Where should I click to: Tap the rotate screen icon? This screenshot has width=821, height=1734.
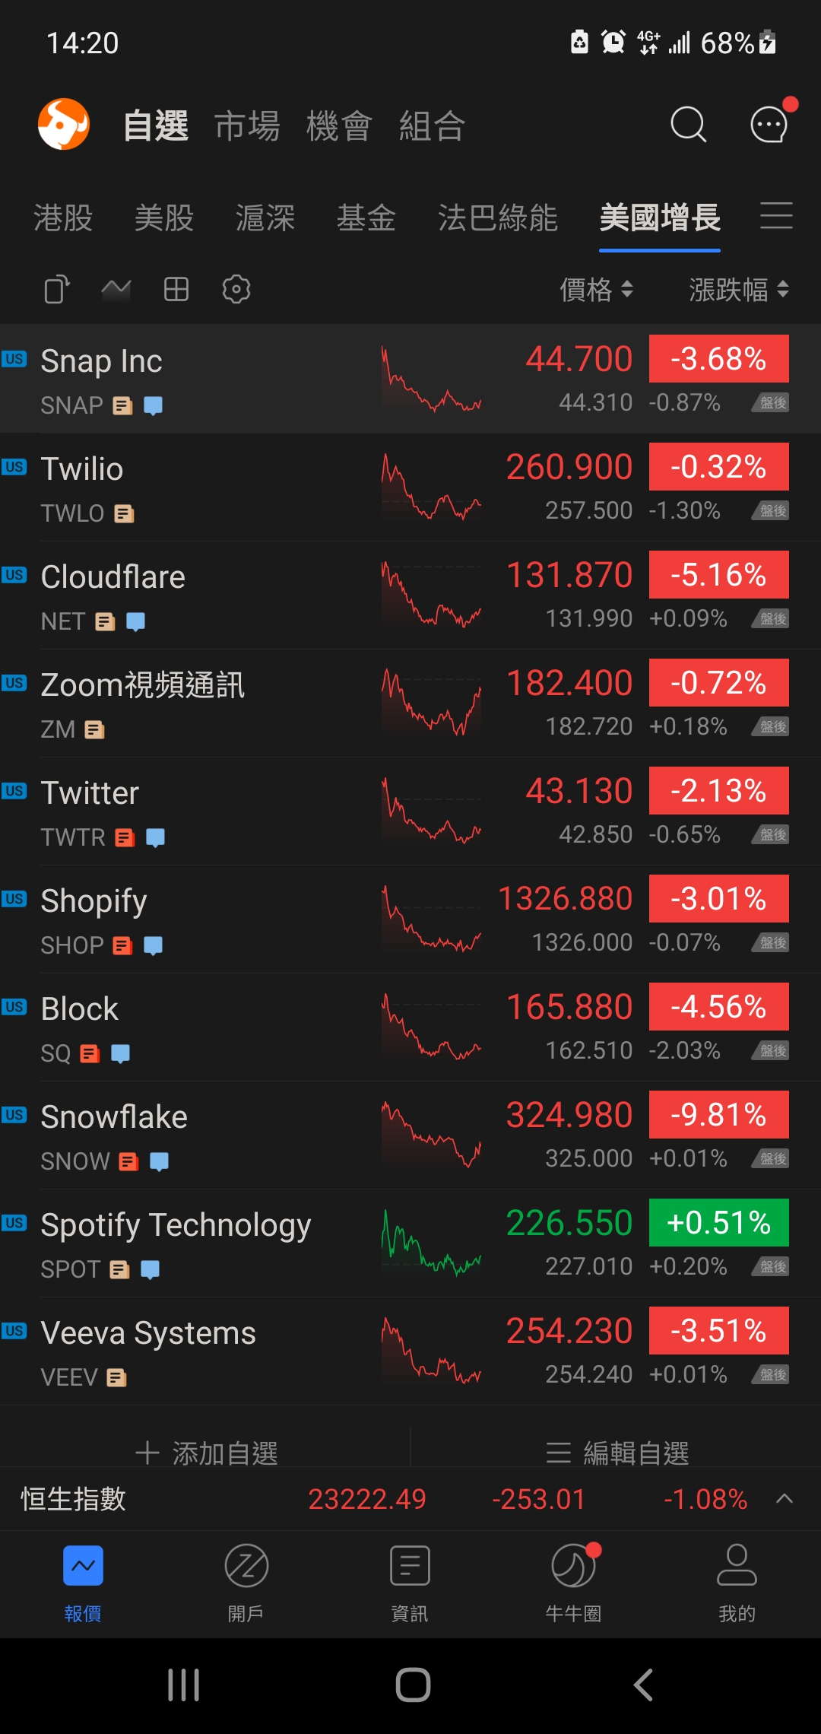pos(57,289)
